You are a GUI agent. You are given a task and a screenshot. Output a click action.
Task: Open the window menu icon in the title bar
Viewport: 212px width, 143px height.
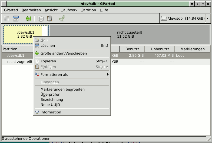[x=4, y=4]
